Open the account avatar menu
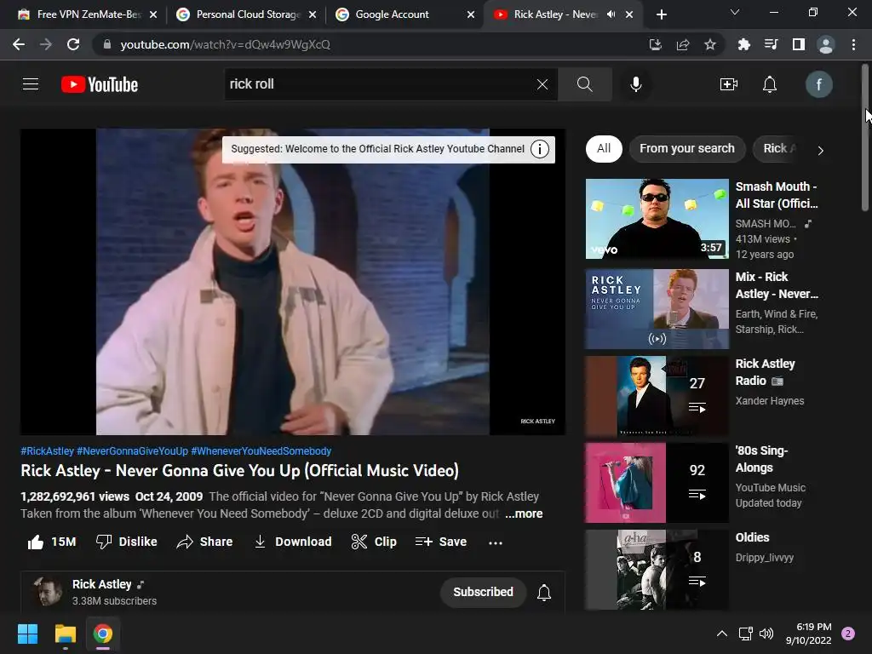This screenshot has width=872, height=654. [x=818, y=84]
